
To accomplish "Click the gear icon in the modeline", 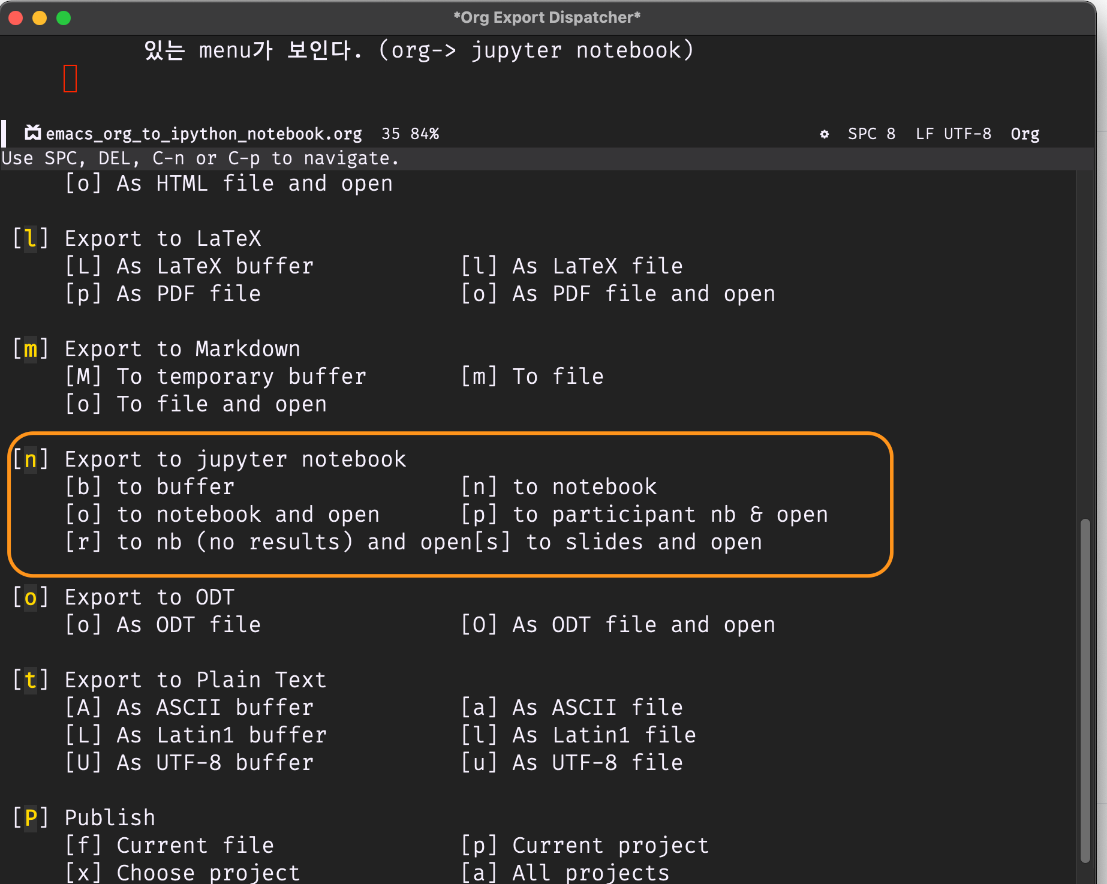I will 824,134.
